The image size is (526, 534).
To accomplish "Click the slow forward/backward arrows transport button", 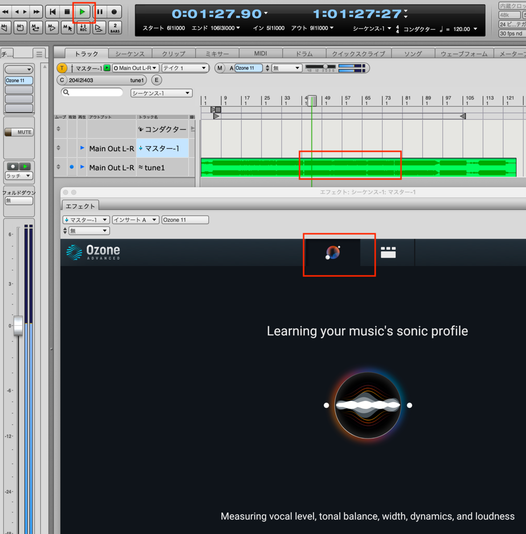I will (x=21, y=12).
